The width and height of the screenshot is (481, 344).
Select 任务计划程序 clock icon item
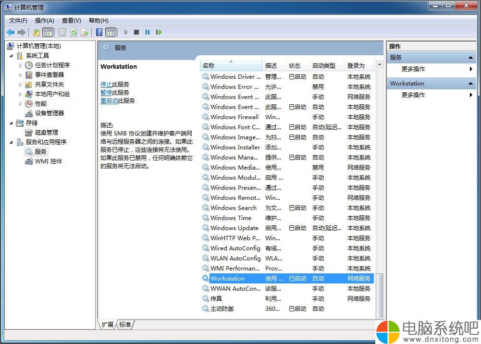tap(29, 65)
